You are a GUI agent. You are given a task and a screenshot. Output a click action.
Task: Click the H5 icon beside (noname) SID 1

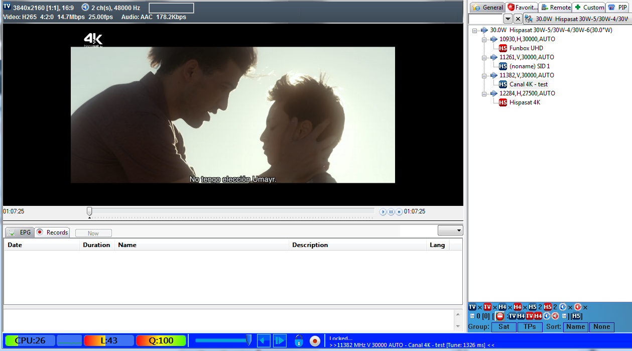pos(503,66)
